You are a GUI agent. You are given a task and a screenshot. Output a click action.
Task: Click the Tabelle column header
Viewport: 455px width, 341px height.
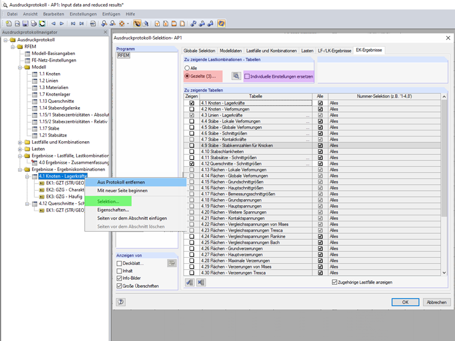click(256, 96)
